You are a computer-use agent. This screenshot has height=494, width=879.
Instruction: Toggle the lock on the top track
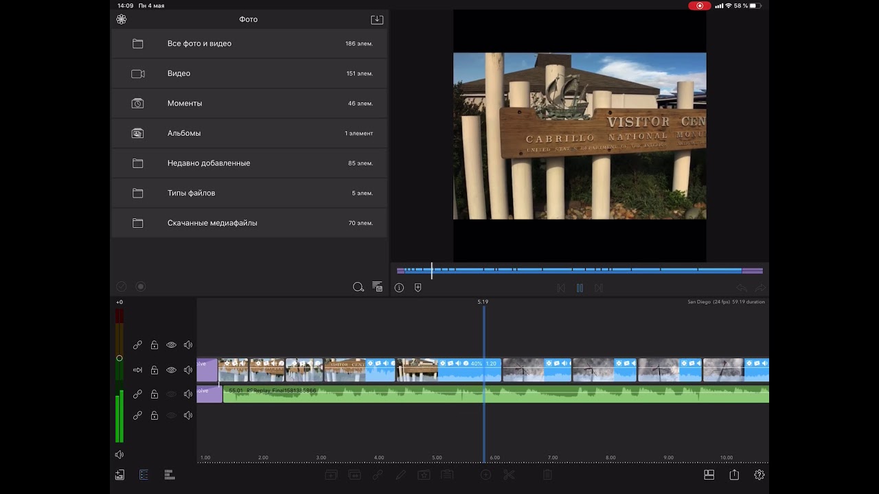[155, 345]
